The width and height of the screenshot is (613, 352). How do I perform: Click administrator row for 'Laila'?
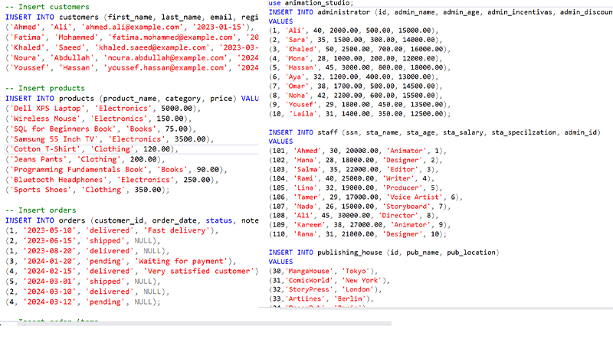[359, 114]
